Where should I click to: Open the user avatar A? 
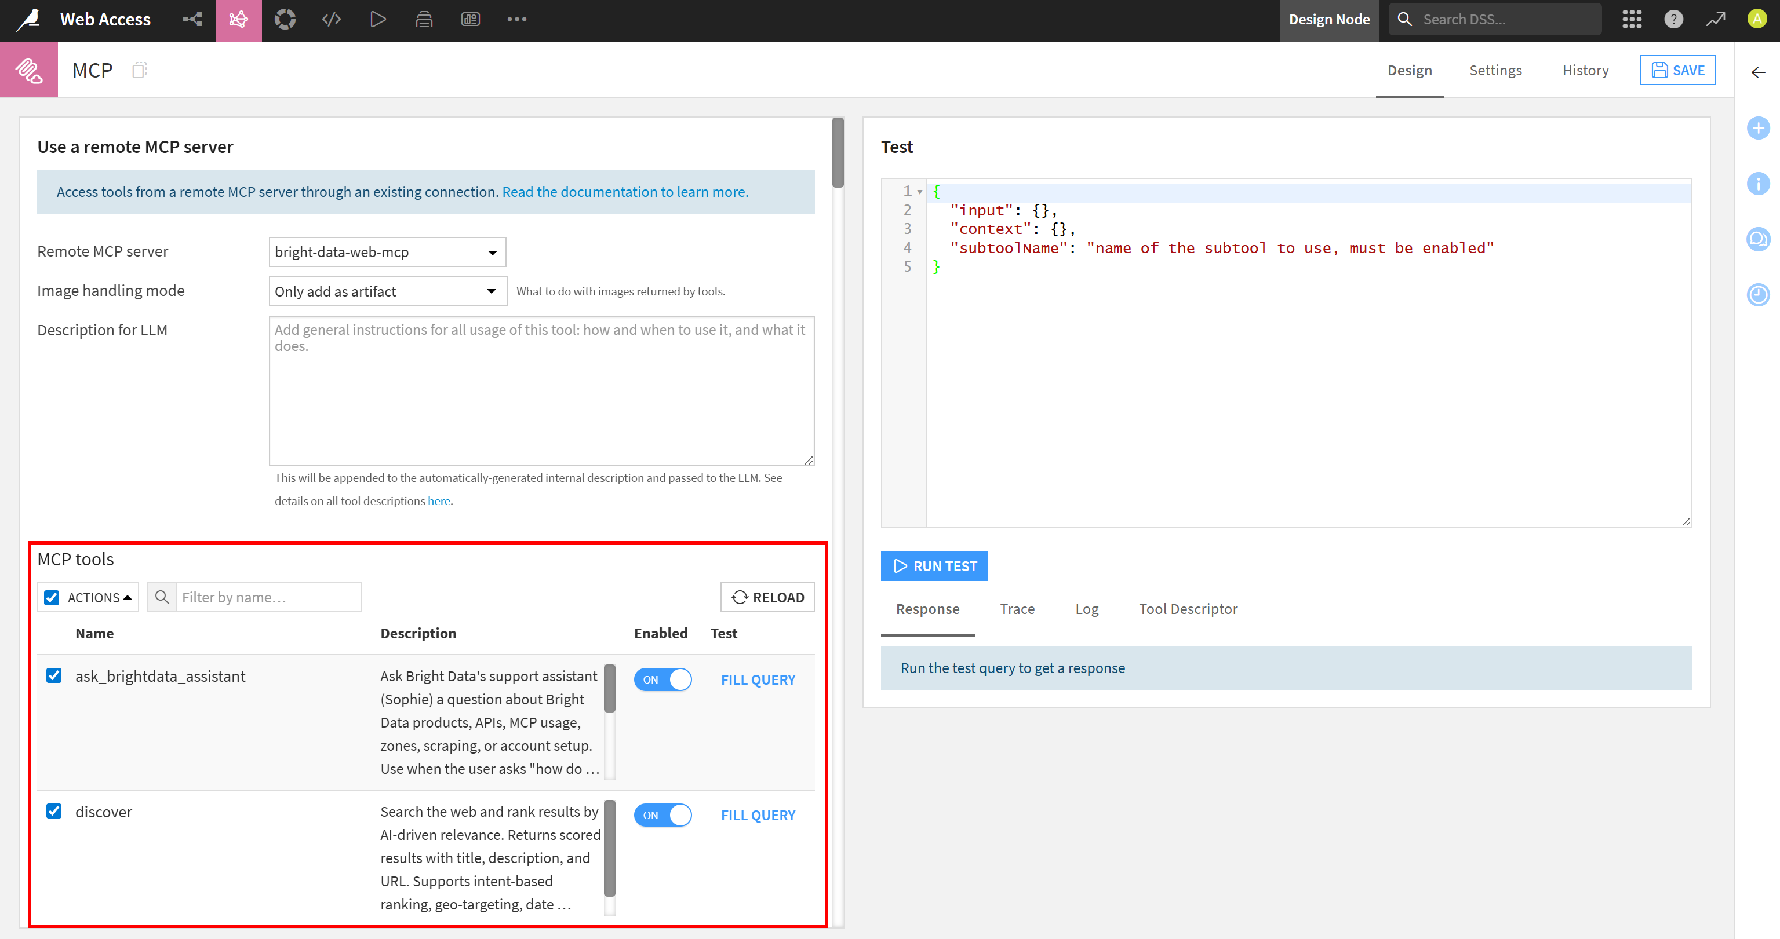point(1756,19)
